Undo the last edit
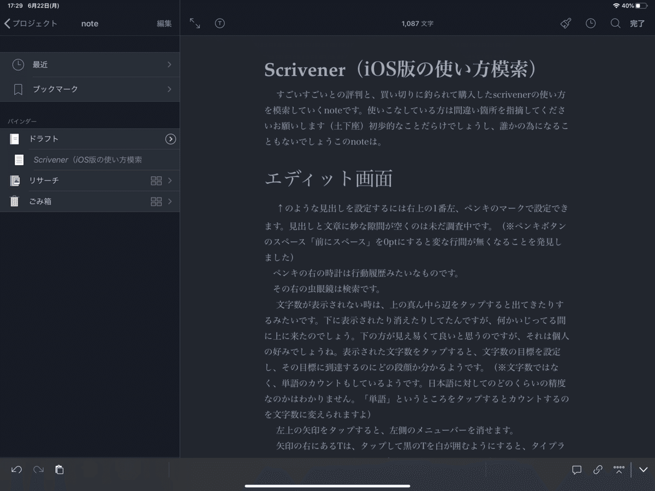Viewport: 655px width, 491px height. coord(16,469)
